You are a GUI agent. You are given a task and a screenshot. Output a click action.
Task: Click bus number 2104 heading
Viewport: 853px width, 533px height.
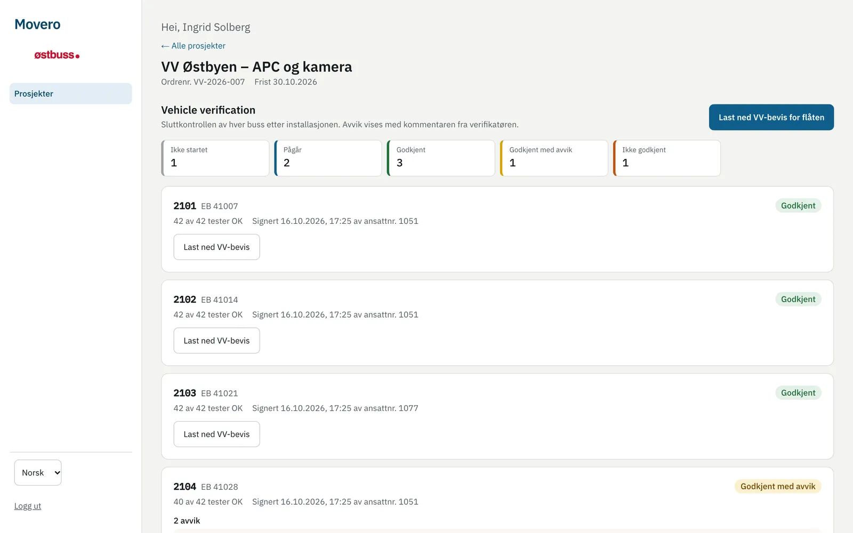[184, 487]
